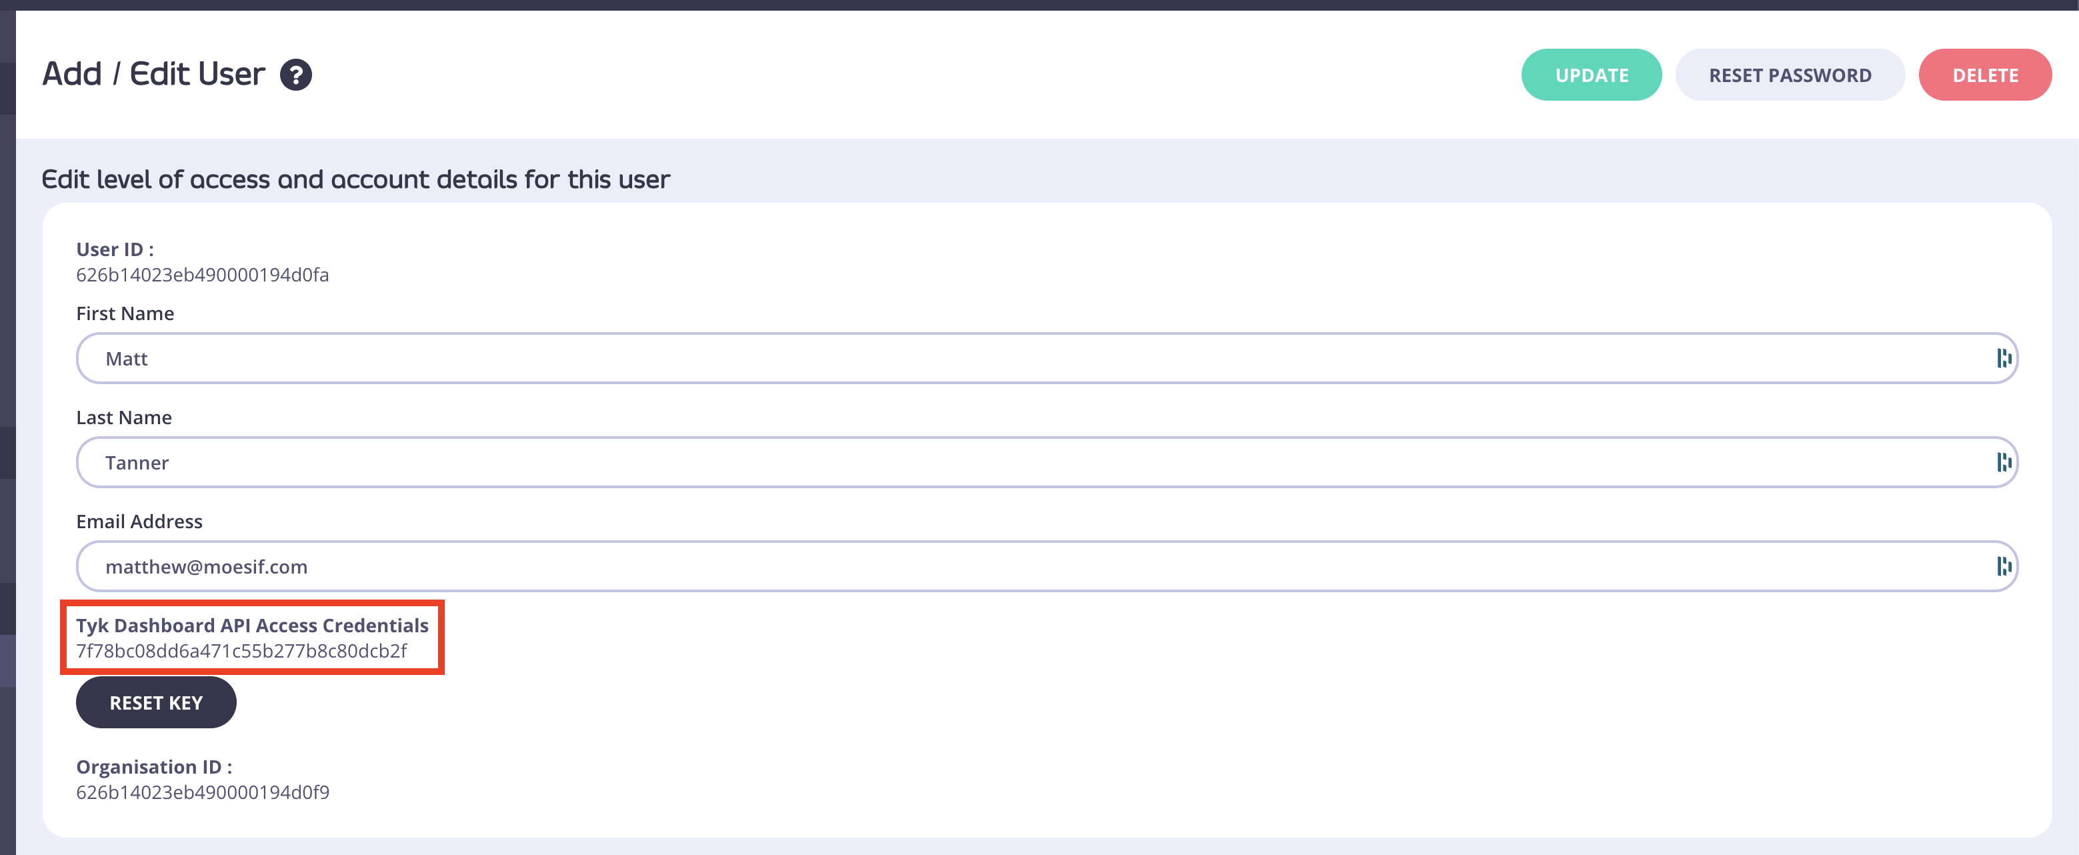Click the Organisation ID label
Screen dimensions: 2079x855
pos(153,766)
